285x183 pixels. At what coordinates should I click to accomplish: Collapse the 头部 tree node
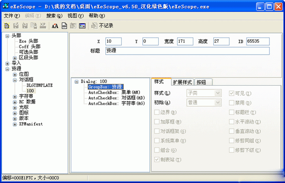[7, 36]
